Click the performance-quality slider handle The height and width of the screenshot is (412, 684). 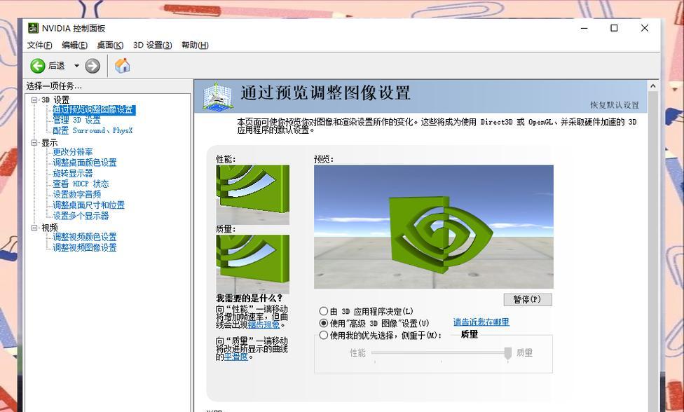click(x=508, y=354)
